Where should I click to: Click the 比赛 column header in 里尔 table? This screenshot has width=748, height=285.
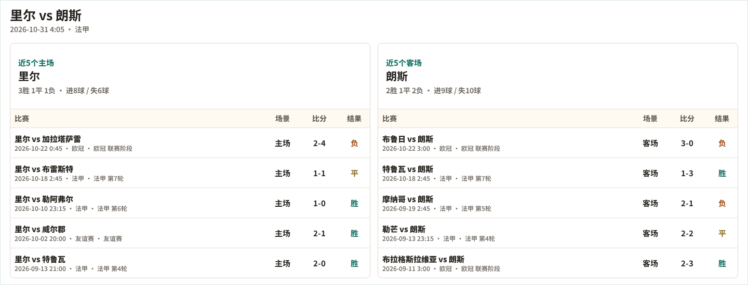point(22,119)
